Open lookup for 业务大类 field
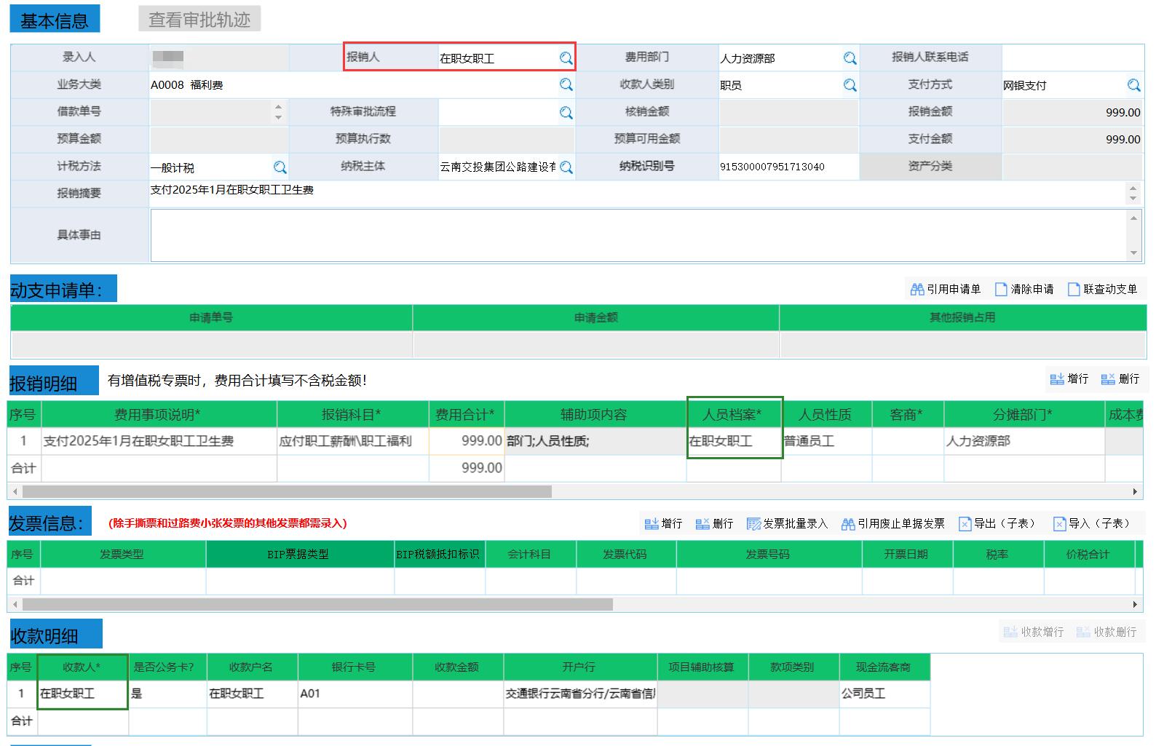 click(x=566, y=85)
